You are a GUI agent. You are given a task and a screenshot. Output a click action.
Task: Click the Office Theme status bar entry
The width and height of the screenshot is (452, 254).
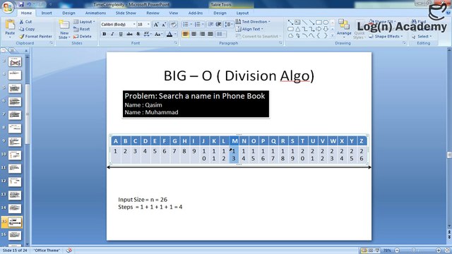[47, 250]
